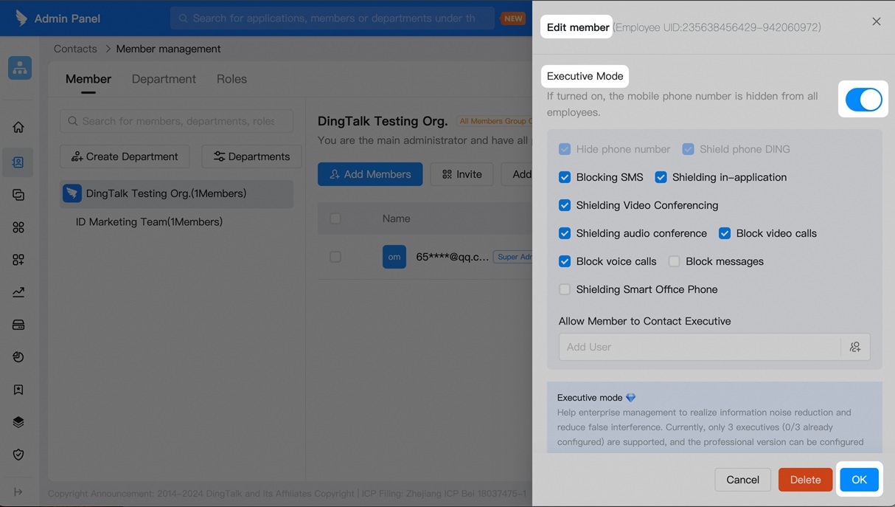Screen dimensions: 895x507
Task: Open the four-circle apps grid icon
Action: pos(18,227)
